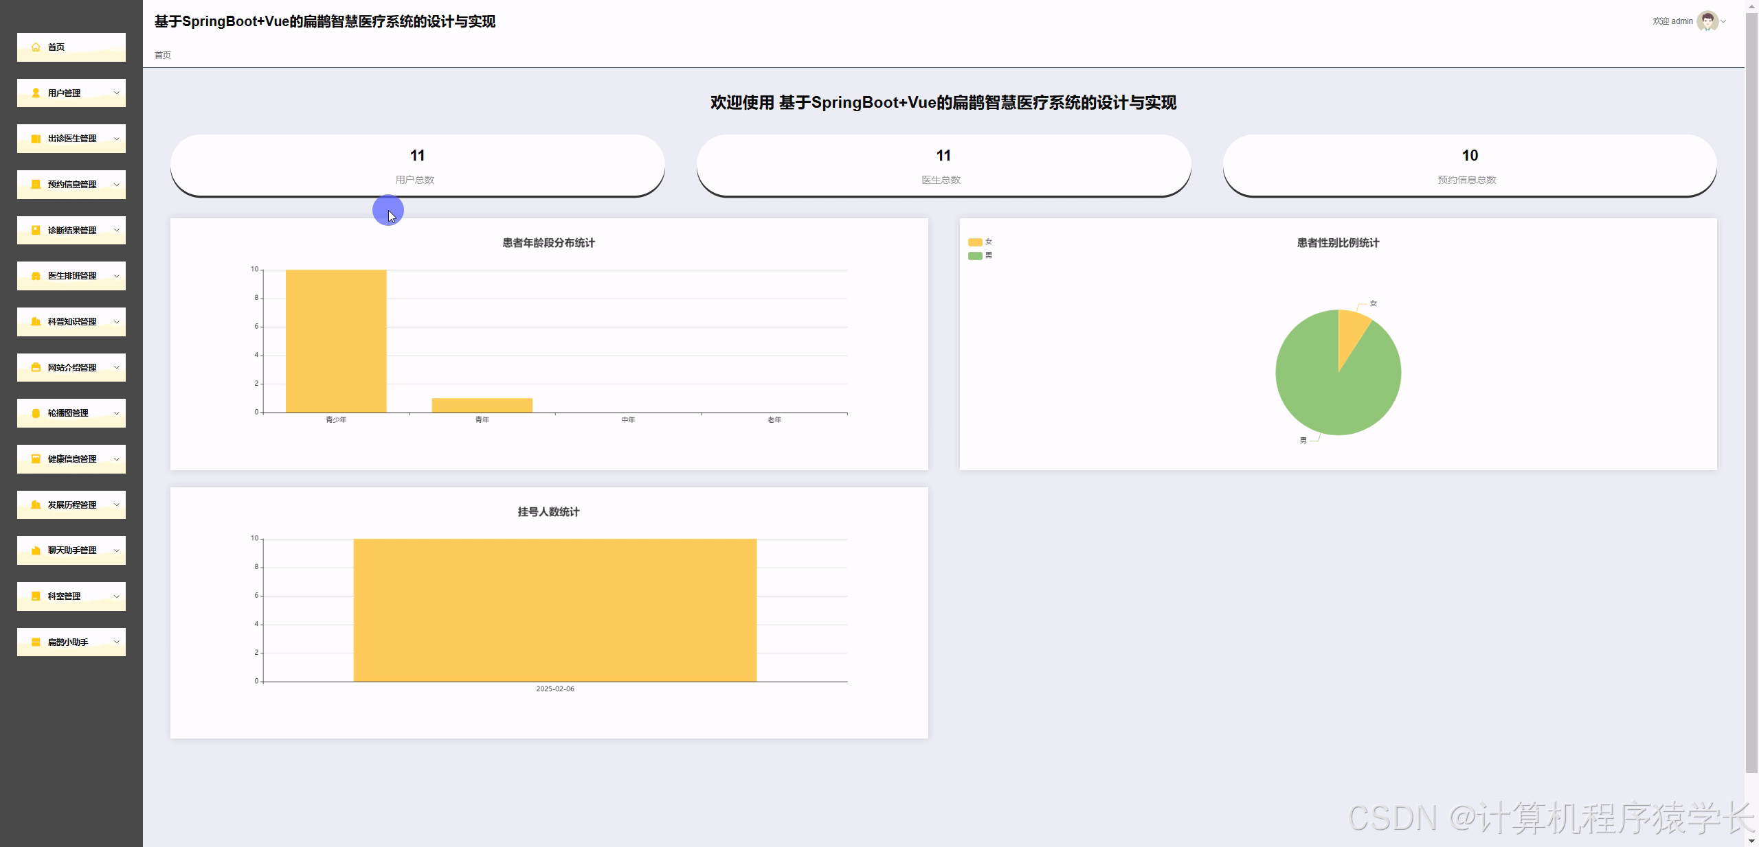The height and width of the screenshot is (847, 1759).
Task: Click the 医生排班管理 sidebar icon
Action: pos(36,276)
